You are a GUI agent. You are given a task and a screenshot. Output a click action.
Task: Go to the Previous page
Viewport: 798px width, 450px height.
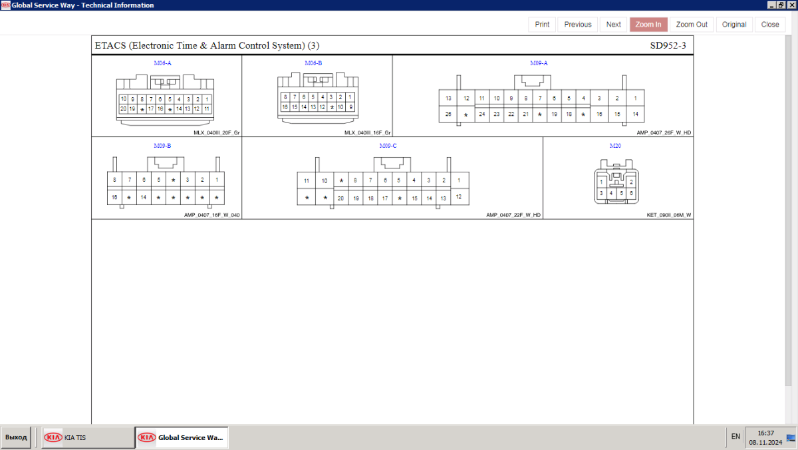point(578,25)
